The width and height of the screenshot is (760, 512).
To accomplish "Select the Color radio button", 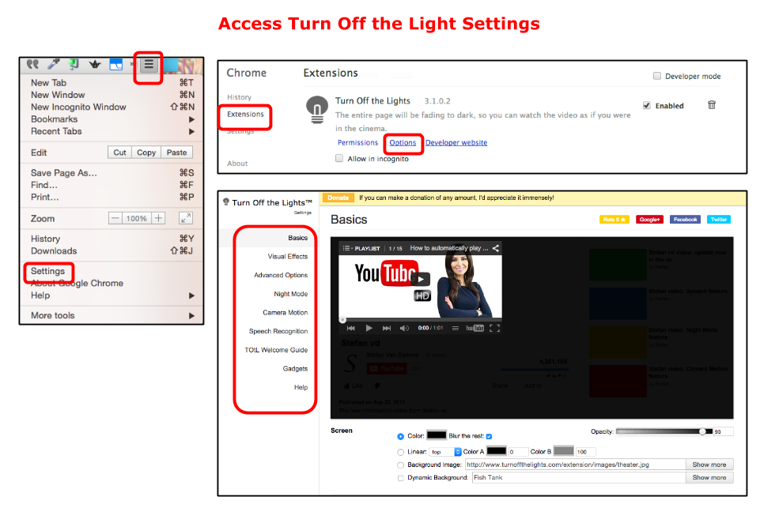I will (400, 436).
